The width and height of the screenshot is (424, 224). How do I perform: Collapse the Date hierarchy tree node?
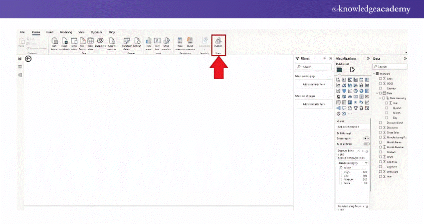click(379, 98)
